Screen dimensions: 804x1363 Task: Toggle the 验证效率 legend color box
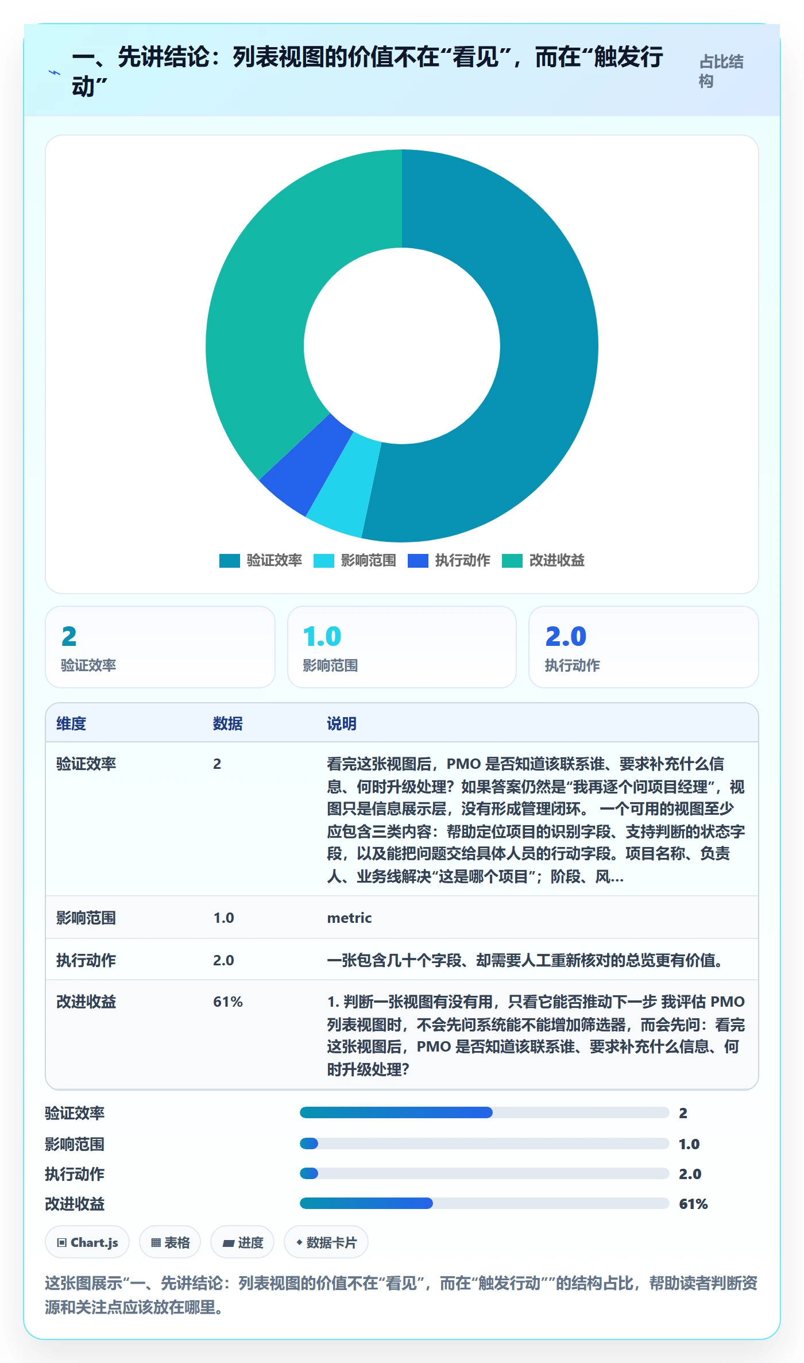[229, 561]
